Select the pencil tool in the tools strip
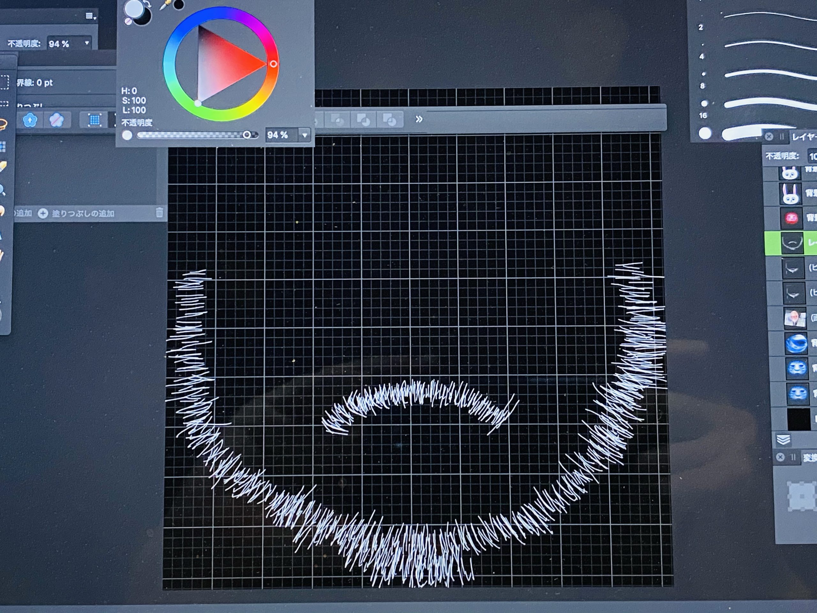This screenshot has width=817, height=613. [x=3, y=167]
